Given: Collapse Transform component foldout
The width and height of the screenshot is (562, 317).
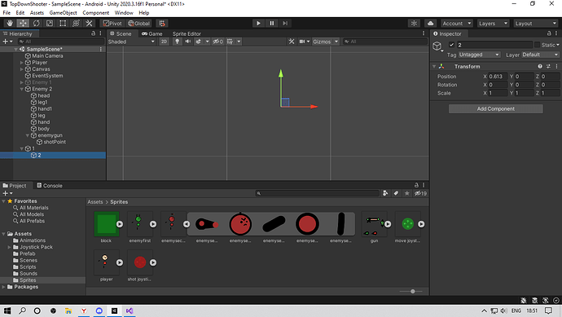Looking at the screenshot, I should (x=434, y=66).
